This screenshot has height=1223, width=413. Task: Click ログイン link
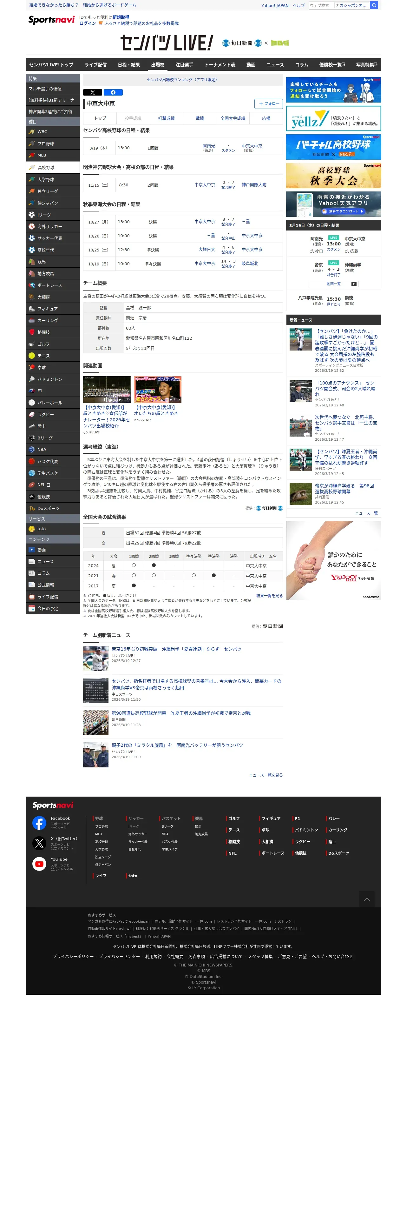click(x=87, y=23)
